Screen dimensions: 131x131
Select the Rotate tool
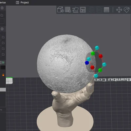pyautogui.click(x=127, y=10)
